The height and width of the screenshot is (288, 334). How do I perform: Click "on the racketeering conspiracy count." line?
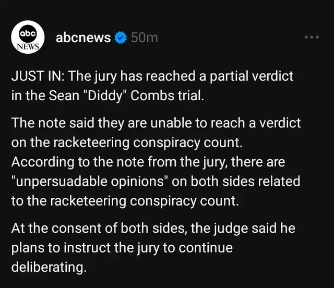coord(127,142)
